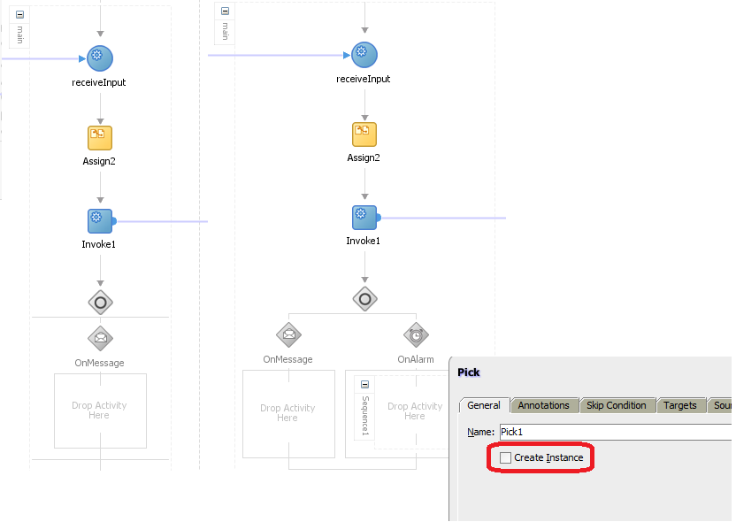Collapse the Sequence1 block
736x522 pixels.
[x=364, y=385]
